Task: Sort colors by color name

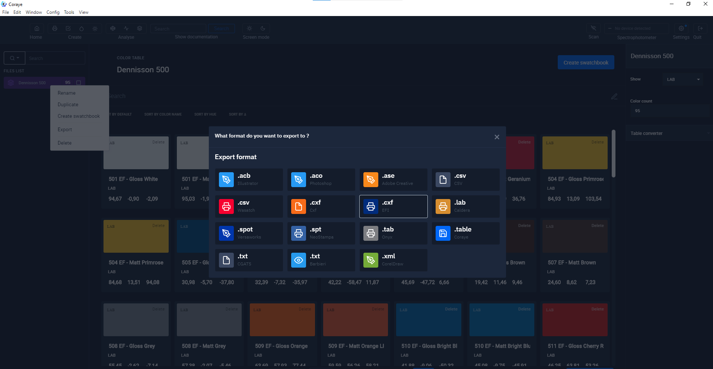Action: coord(163,114)
